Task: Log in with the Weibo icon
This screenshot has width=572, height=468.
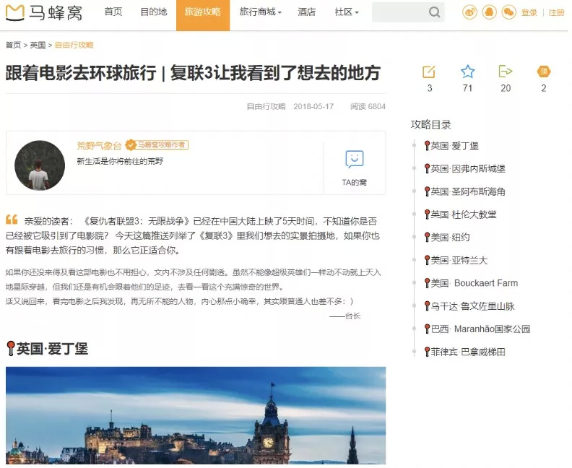Action: (469, 12)
